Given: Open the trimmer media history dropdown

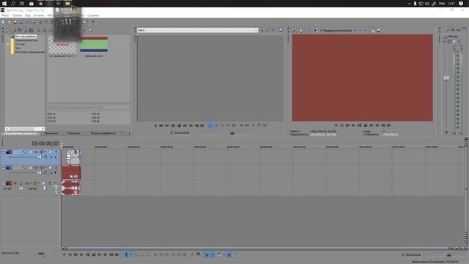Looking at the screenshot, I should (x=256, y=30).
